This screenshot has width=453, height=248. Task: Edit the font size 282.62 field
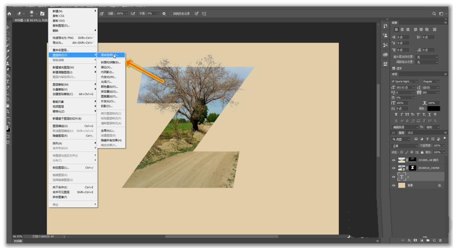click(404, 87)
